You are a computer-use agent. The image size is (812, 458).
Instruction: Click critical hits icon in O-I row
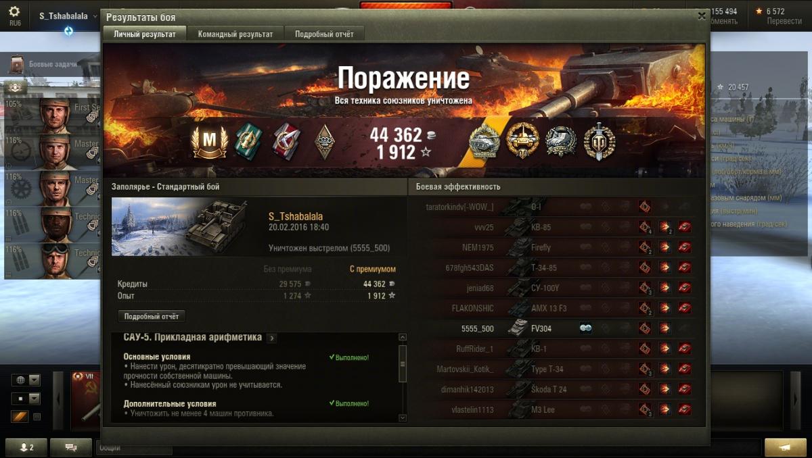(646, 207)
